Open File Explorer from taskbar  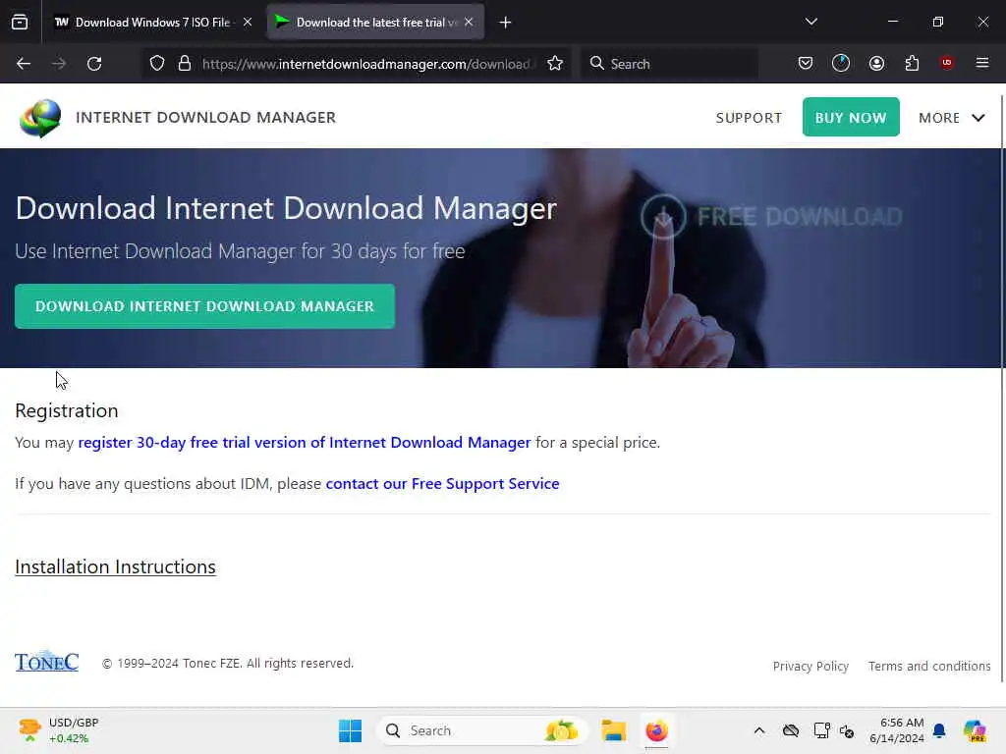pos(613,730)
